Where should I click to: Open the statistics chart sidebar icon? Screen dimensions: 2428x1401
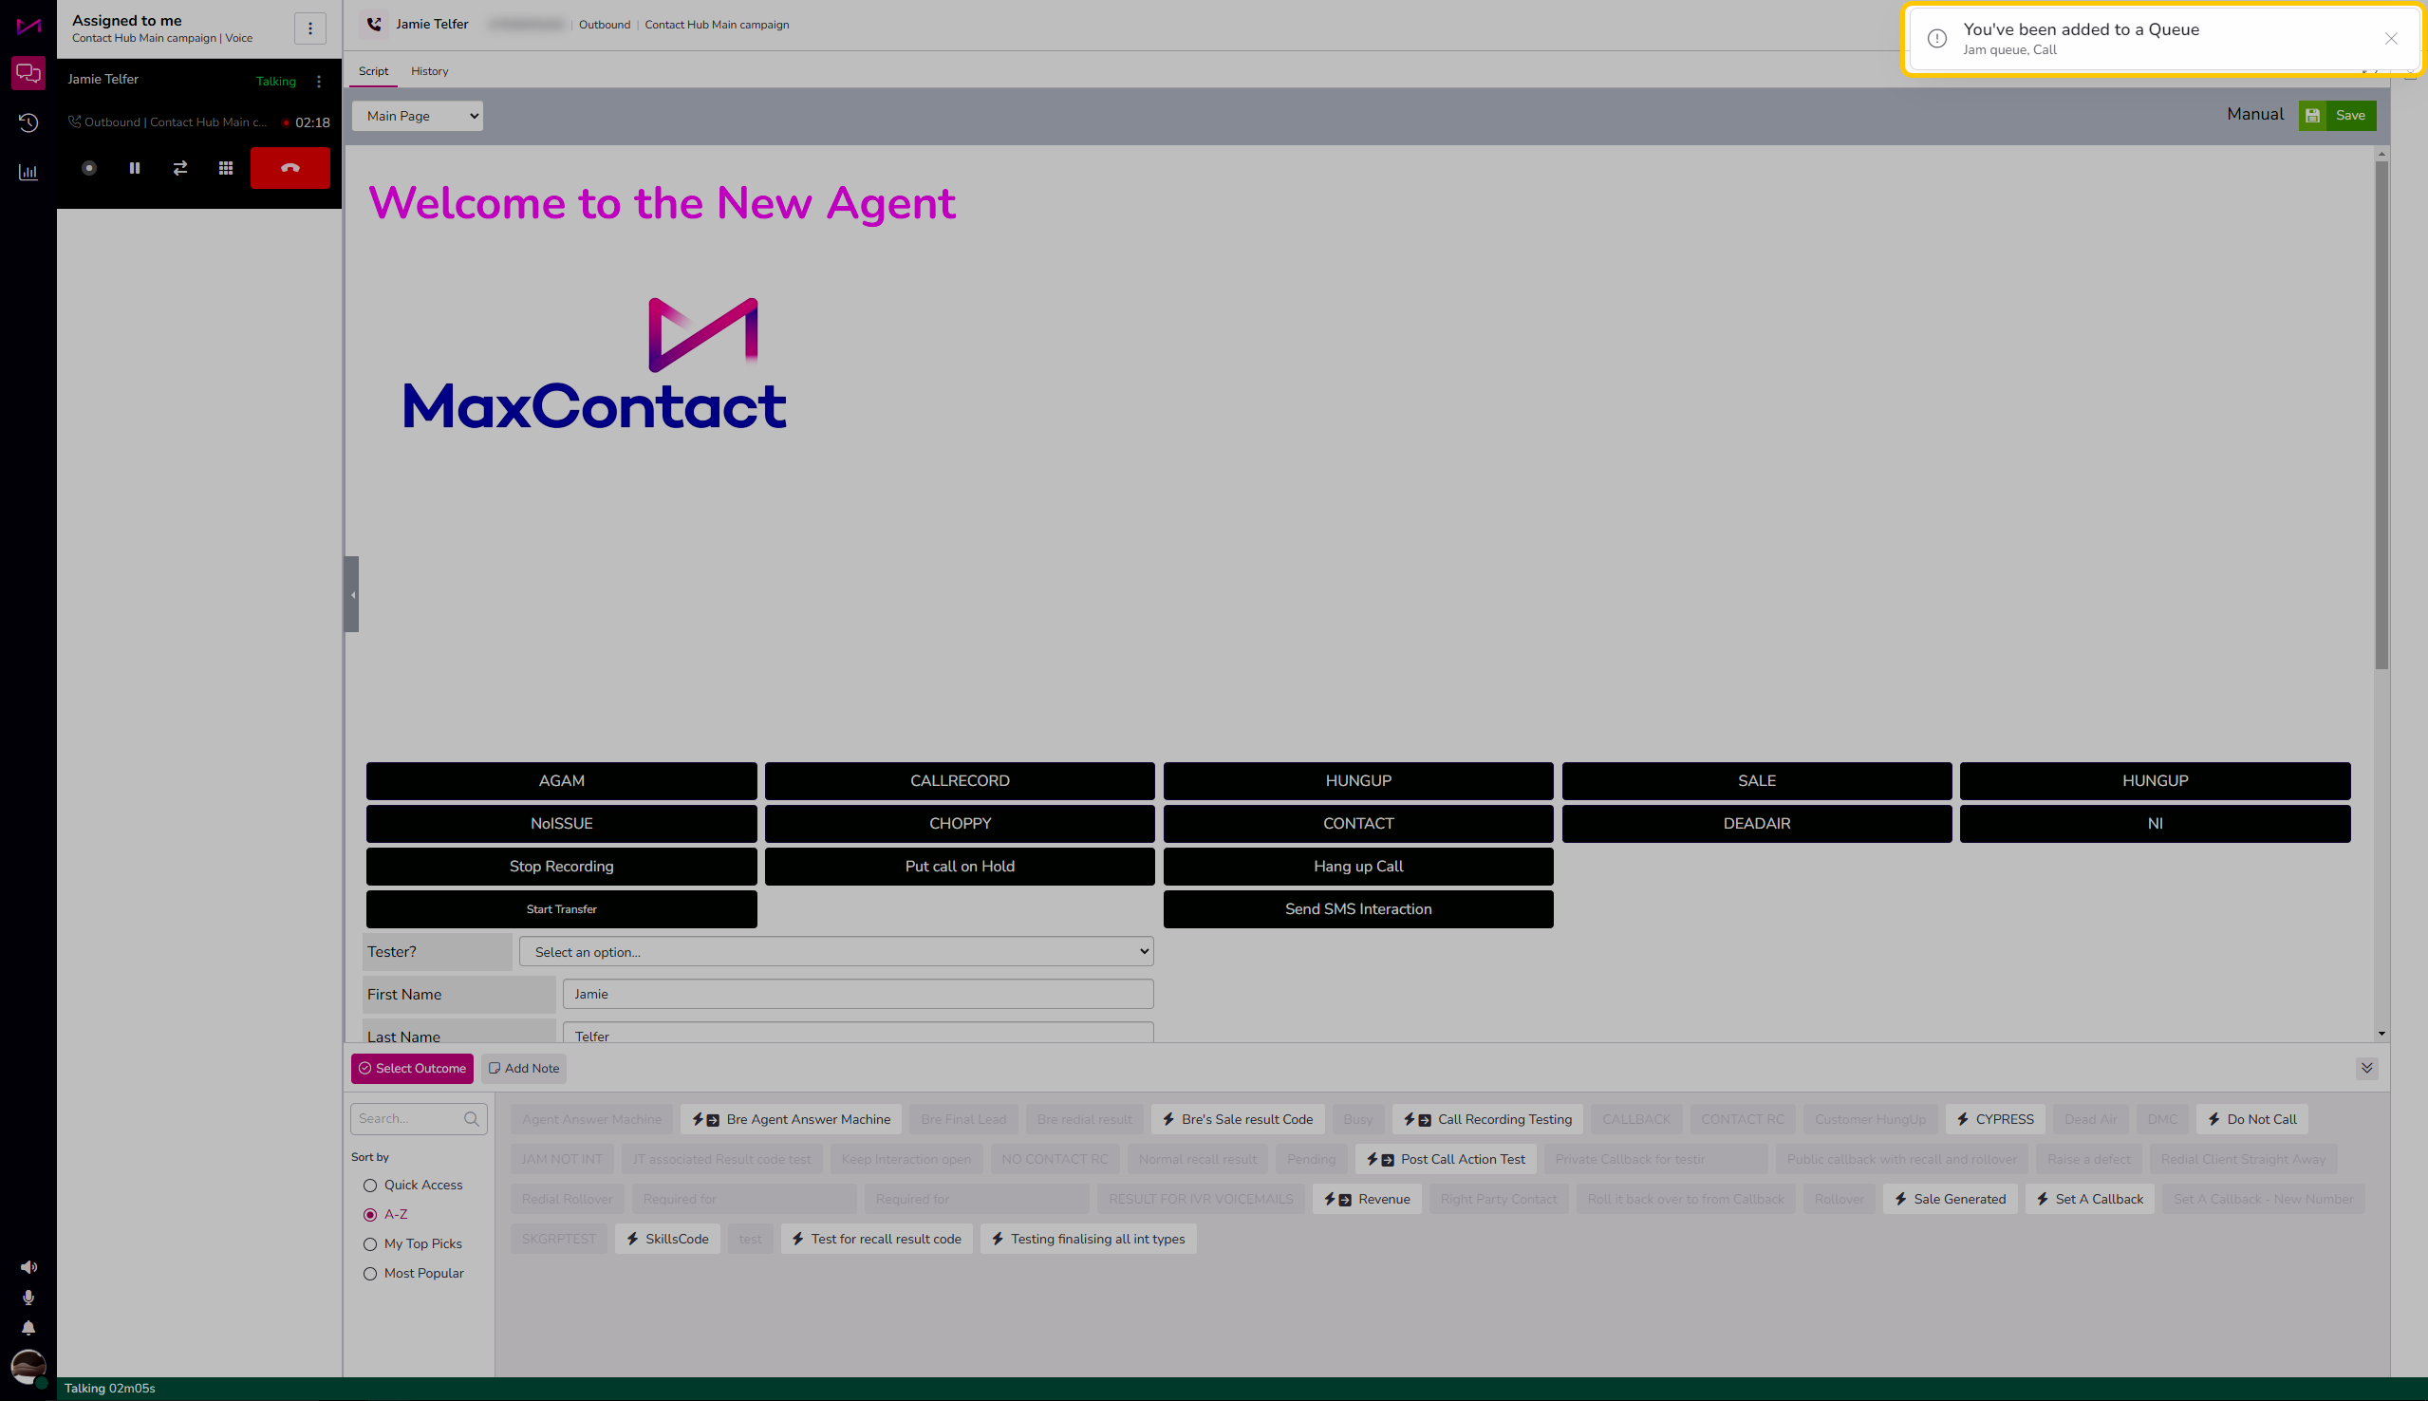pyautogui.click(x=28, y=172)
